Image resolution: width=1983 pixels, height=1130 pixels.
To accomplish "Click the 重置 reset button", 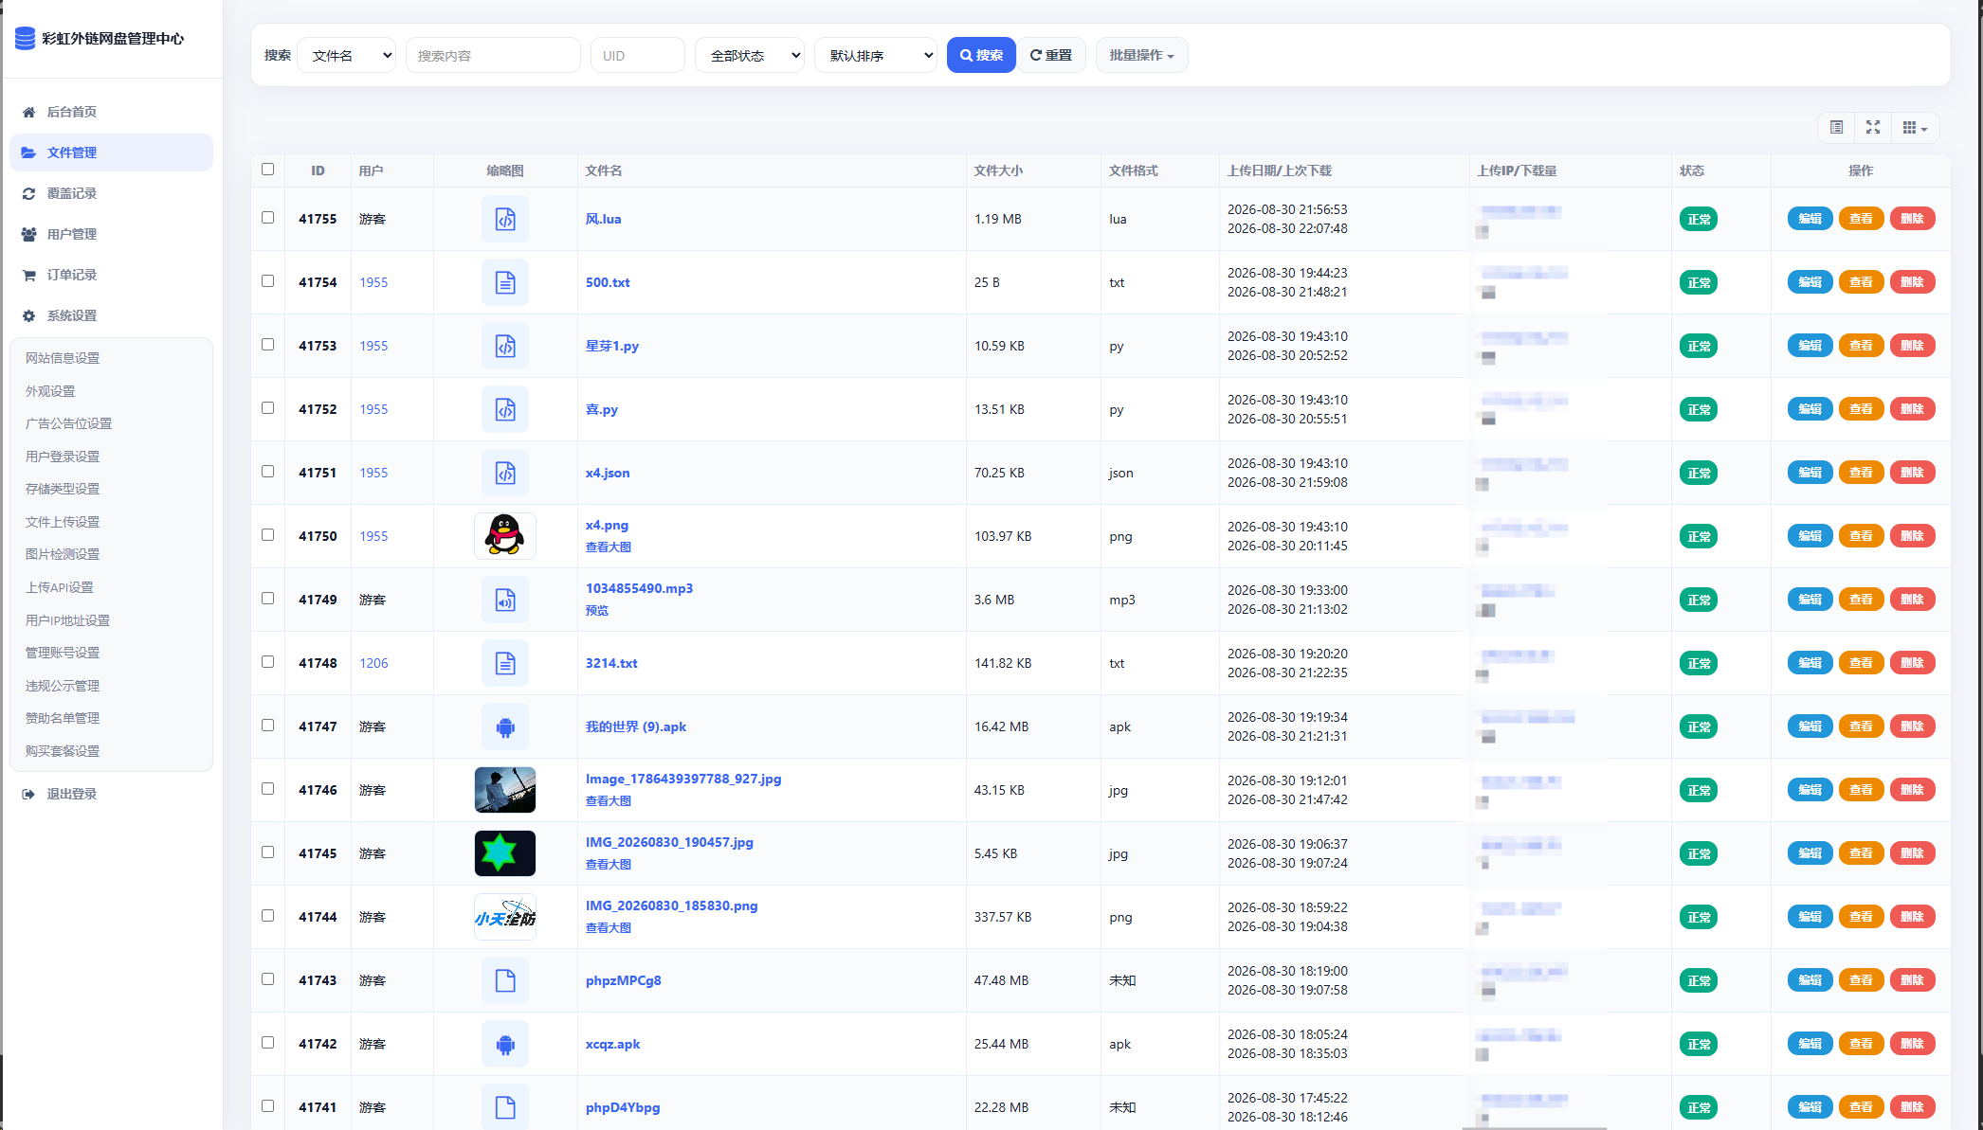I will (x=1051, y=55).
